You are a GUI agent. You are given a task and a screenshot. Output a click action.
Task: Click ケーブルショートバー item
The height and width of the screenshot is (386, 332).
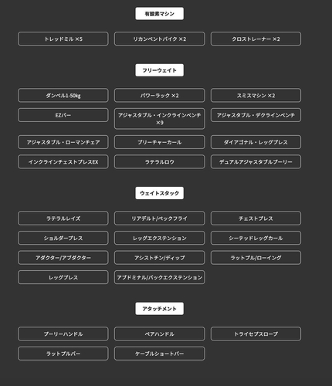tap(159, 354)
